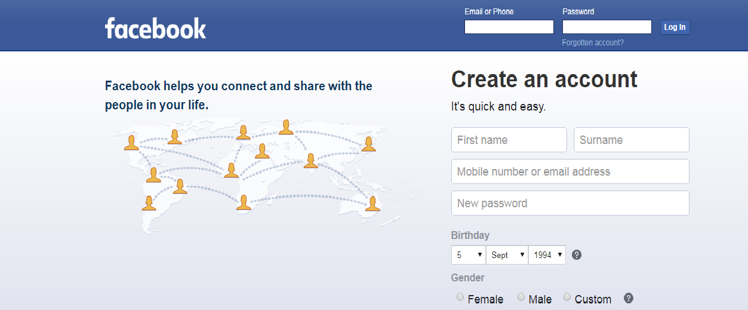Click the 'Create an account' heading
The width and height of the screenshot is (748, 310).
544,79
